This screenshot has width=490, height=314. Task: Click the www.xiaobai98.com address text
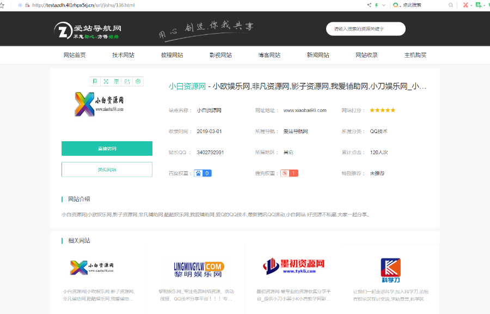305,110
